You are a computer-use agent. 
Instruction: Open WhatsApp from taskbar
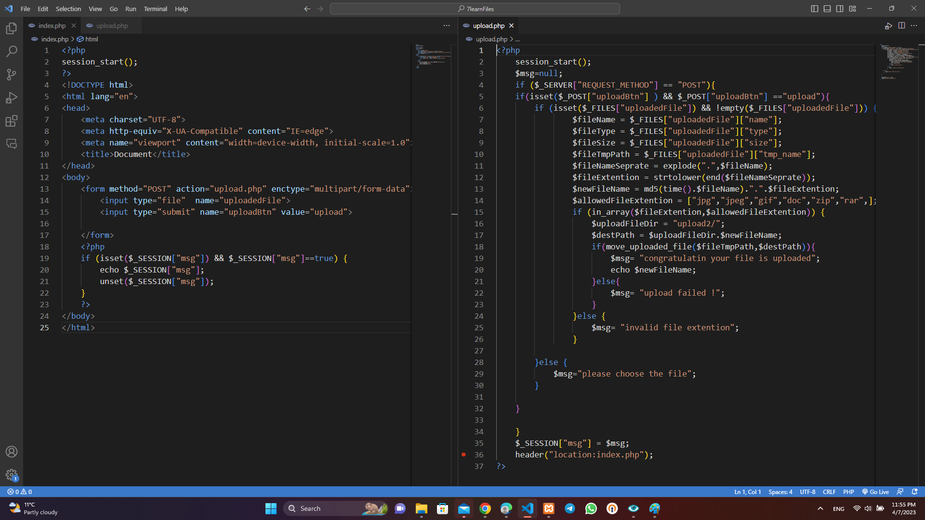591,508
